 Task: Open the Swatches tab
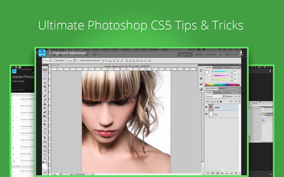click(x=218, y=67)
